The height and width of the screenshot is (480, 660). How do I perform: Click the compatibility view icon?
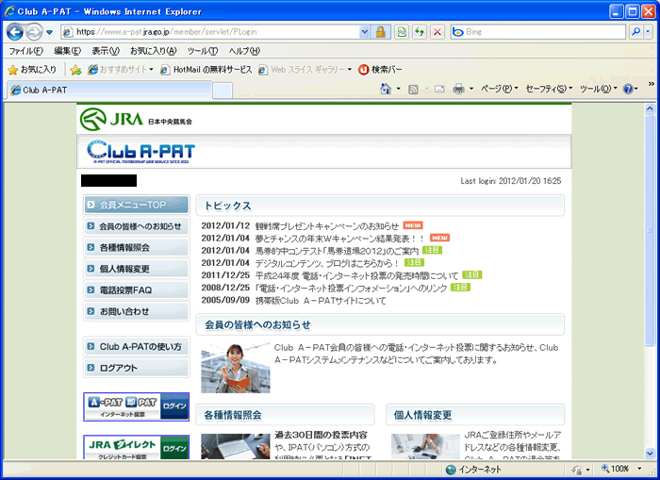402,32
